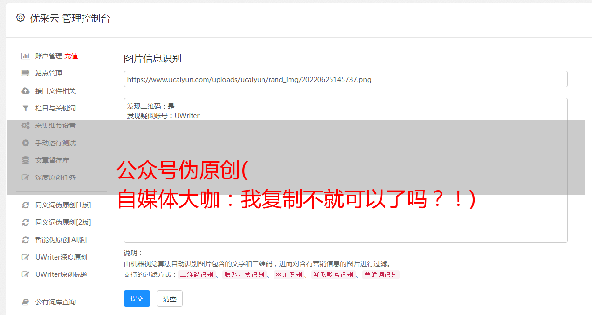
Task: Open 深度原创任务 menu item
Action: (x=55, y=178)
